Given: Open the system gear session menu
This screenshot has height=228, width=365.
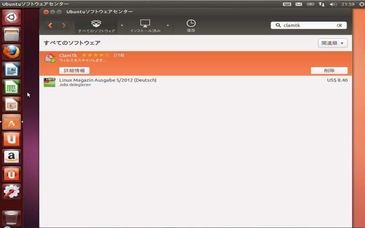Looking at the screenshot, I should [362, 4].
